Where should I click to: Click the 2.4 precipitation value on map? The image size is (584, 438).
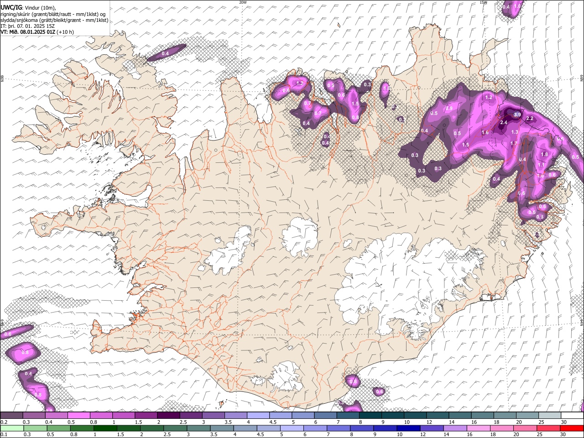tap(504, 123)
